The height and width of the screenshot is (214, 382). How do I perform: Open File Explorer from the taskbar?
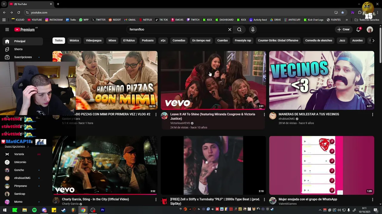pos(24,210)
